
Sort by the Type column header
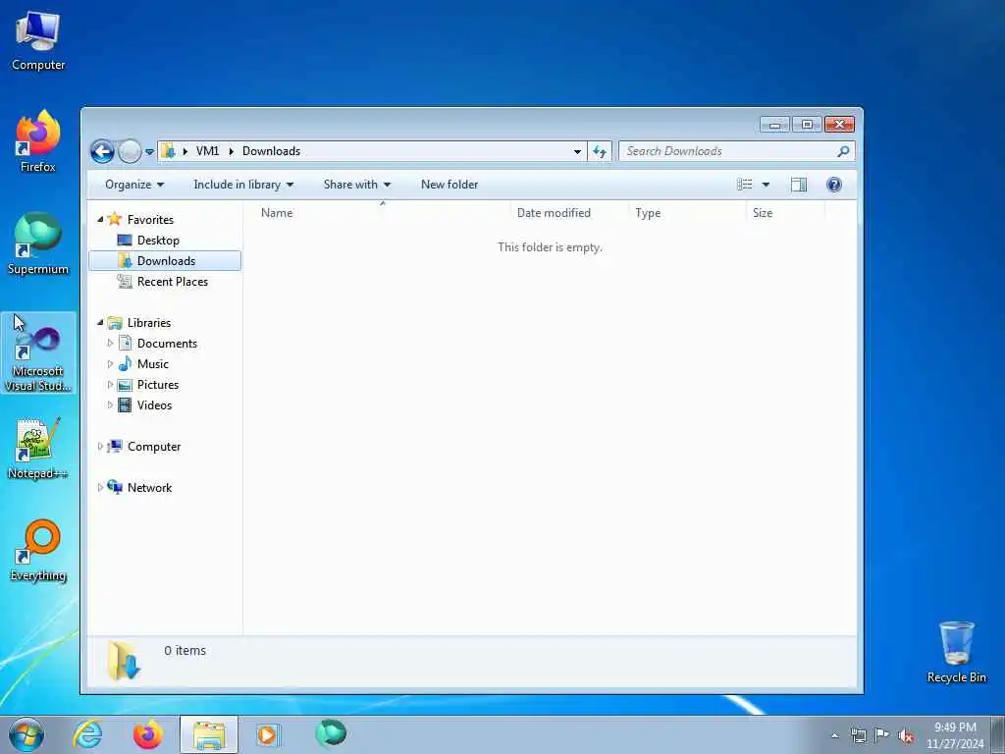[x=687, y=213]
